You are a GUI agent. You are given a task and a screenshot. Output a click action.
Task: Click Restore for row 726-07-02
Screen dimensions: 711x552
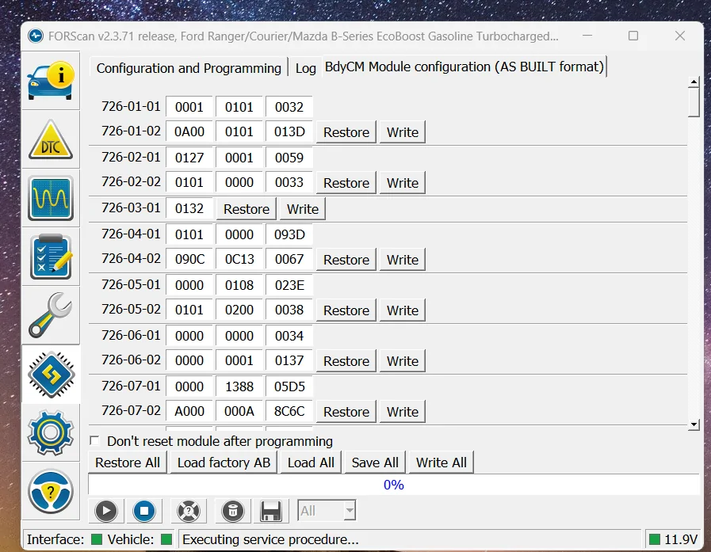pyautogui.click(x=346, y=412)
